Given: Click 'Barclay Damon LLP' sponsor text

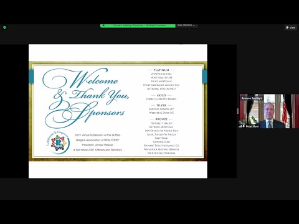Looking at the screenshot, I should 161,109.
